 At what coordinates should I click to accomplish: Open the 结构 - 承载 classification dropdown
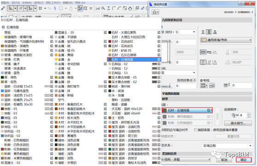[186, 159]
